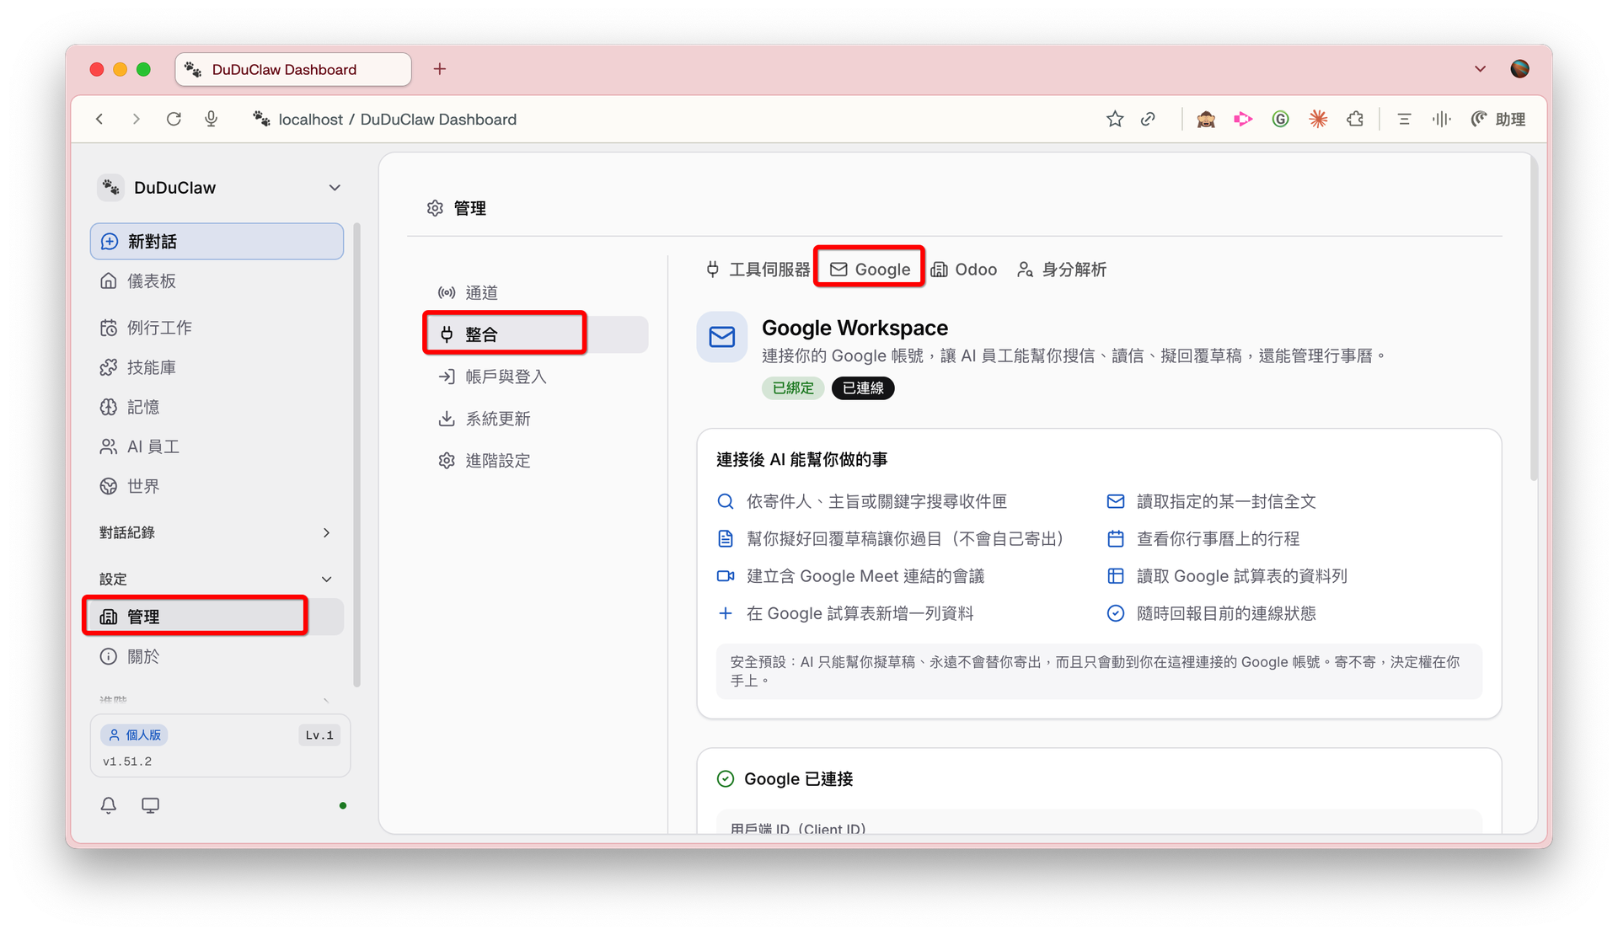The height and width of the screenshot is (935, 1618).
Task: Bookmark this page with the star icon
Action: (1115, 120)
